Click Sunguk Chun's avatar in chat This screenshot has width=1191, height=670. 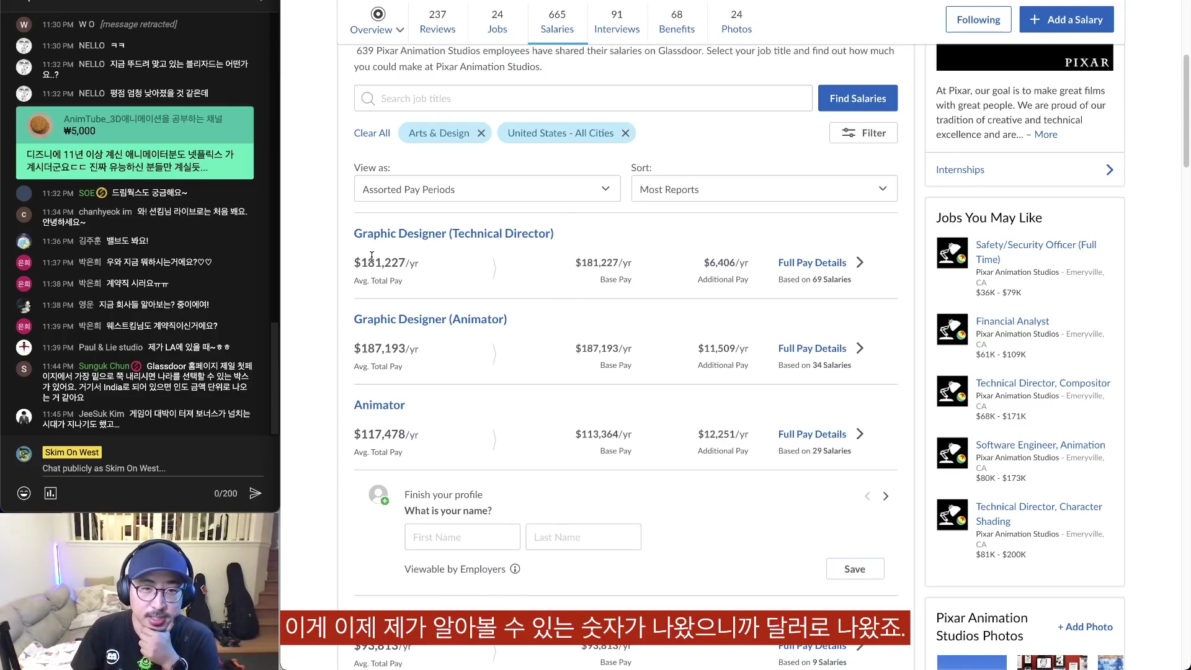pos(24,369)
